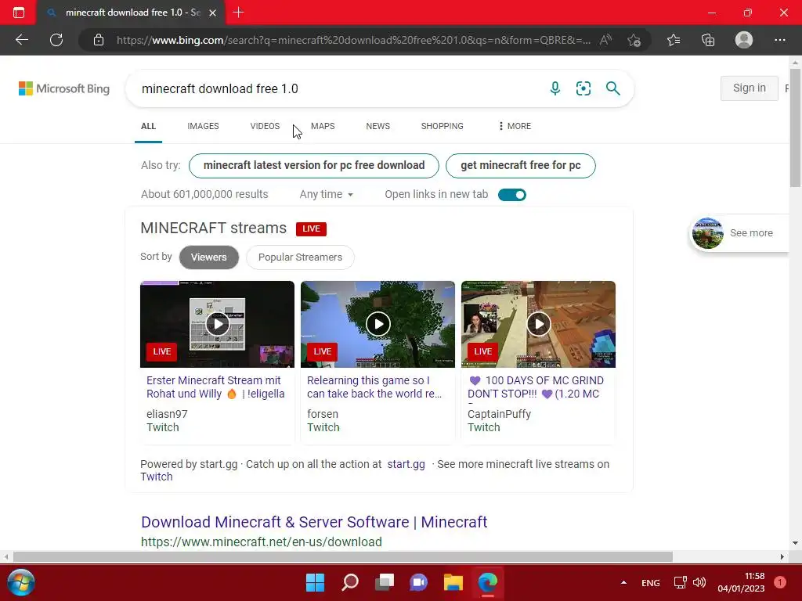Open volume control in system tray
The image size is (802, 601).
[699, 582]
